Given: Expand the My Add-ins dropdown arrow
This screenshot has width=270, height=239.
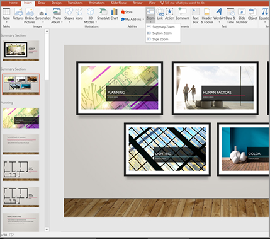Looking at the screenshot, I should (143, 20).
